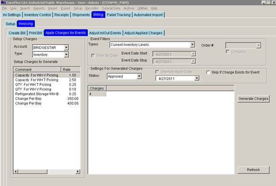
Task: Open the Adjust In/Out Events tab
Action: pyautogui.click(x=105, y=33)
